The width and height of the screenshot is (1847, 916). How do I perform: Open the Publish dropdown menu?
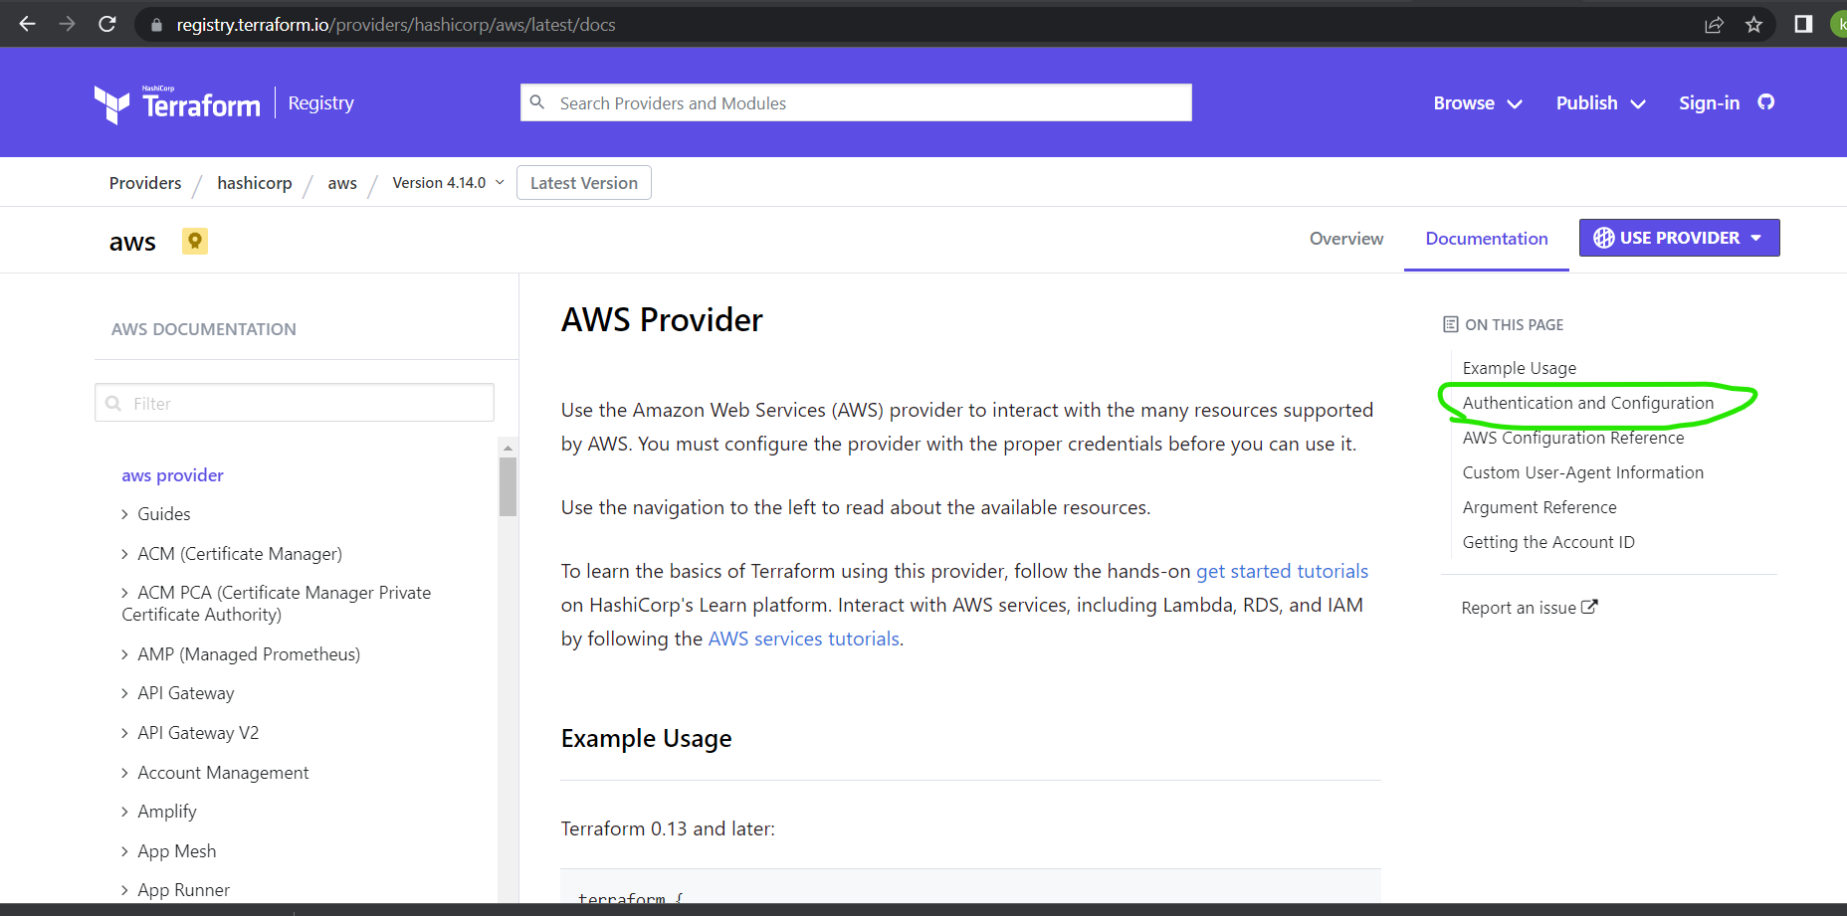[1600, 103]
